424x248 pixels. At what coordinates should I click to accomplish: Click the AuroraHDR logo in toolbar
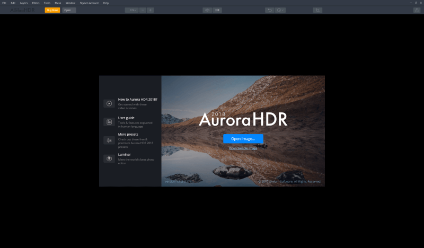22,10
